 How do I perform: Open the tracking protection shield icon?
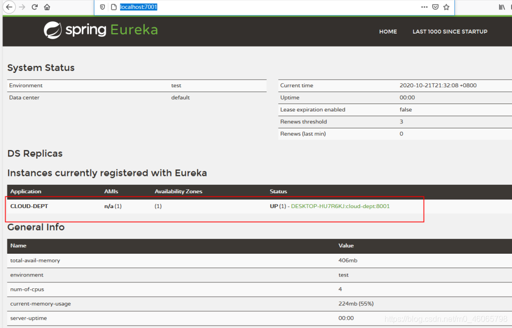[102, 7]
